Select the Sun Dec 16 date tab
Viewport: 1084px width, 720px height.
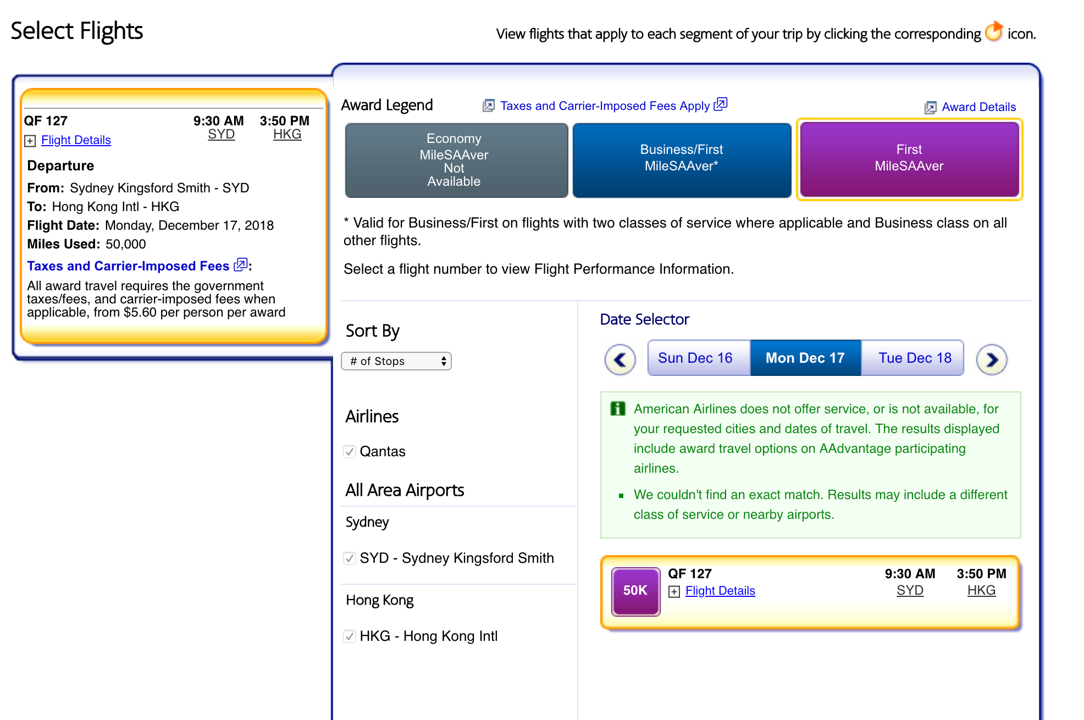click(695, 358)
